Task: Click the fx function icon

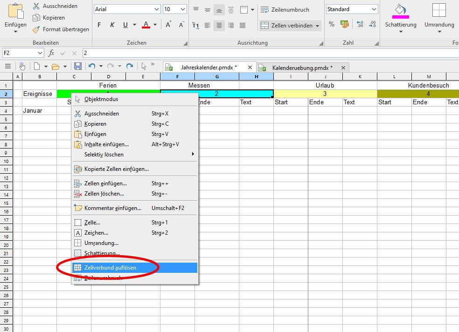Action: [x=51, y=53]
